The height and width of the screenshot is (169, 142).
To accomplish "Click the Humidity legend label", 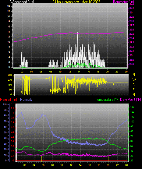I will click(26, 100).
